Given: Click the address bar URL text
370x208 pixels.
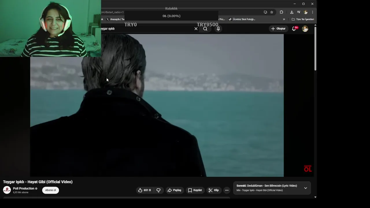Looking at the screenshot, I should [112, 12].
